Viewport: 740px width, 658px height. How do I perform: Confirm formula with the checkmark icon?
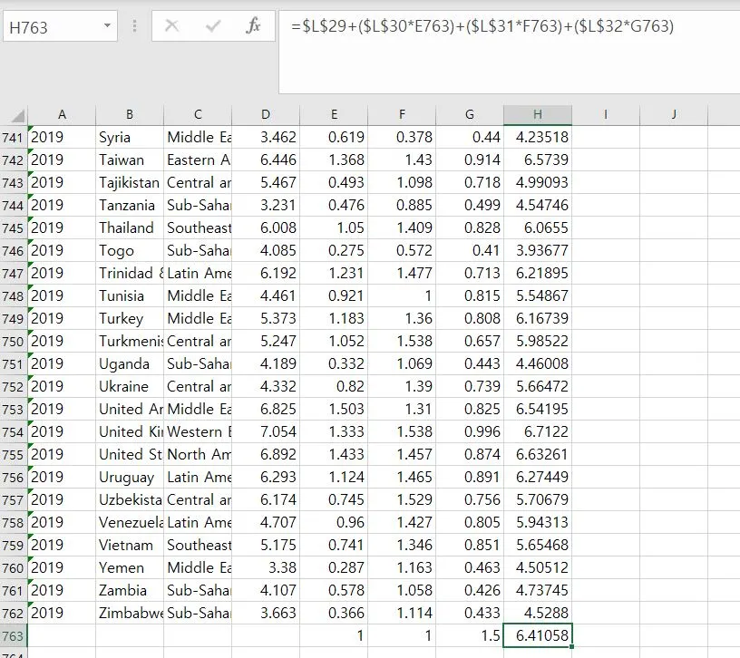tap(213, 26)
